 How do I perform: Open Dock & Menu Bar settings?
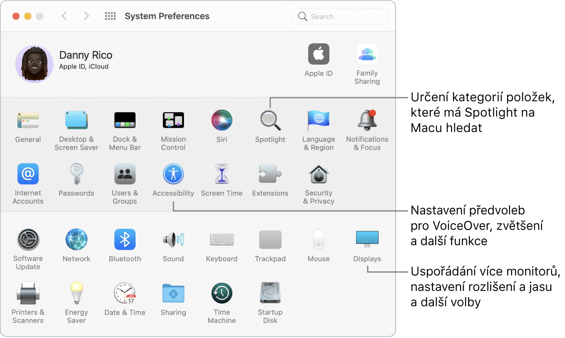(124, 121)
